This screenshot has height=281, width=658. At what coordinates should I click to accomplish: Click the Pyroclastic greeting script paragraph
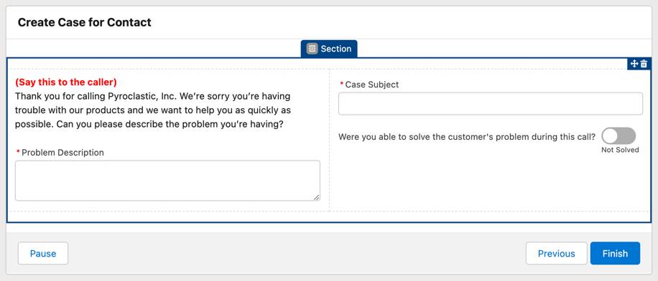[153, 110]
